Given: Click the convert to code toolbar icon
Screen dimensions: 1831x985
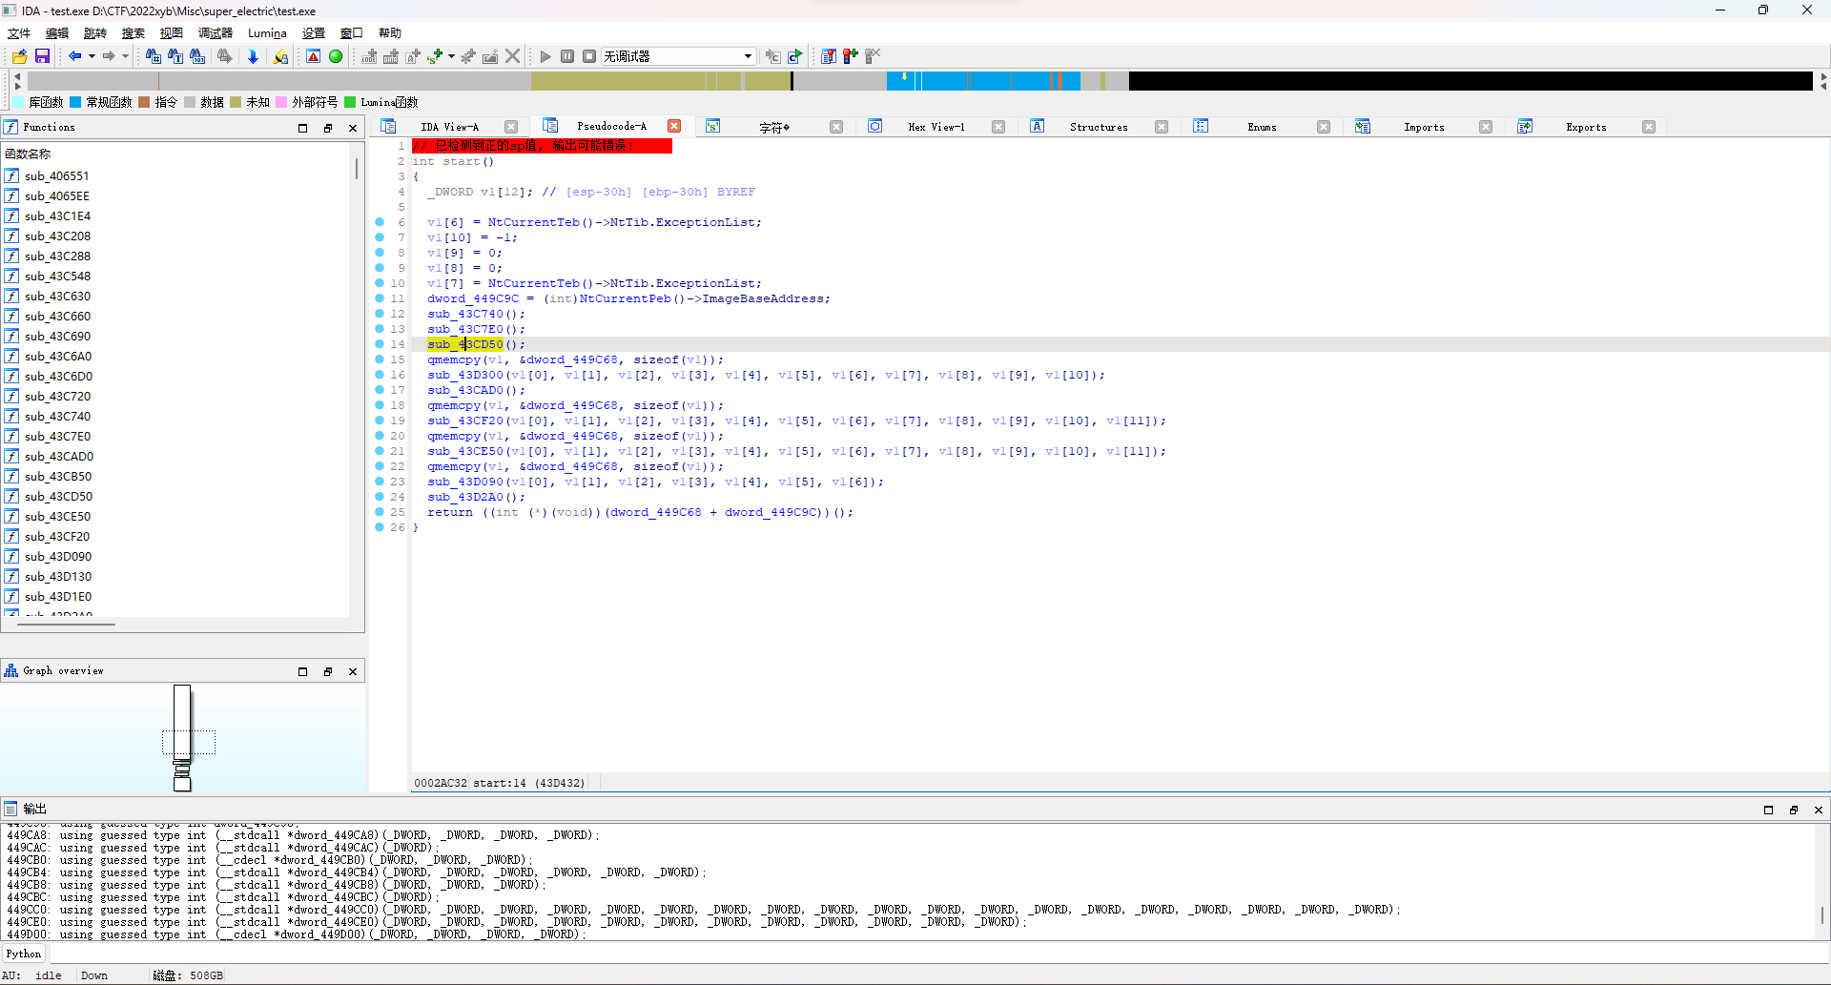Looking at the screenshot, I should click(369, 56).
